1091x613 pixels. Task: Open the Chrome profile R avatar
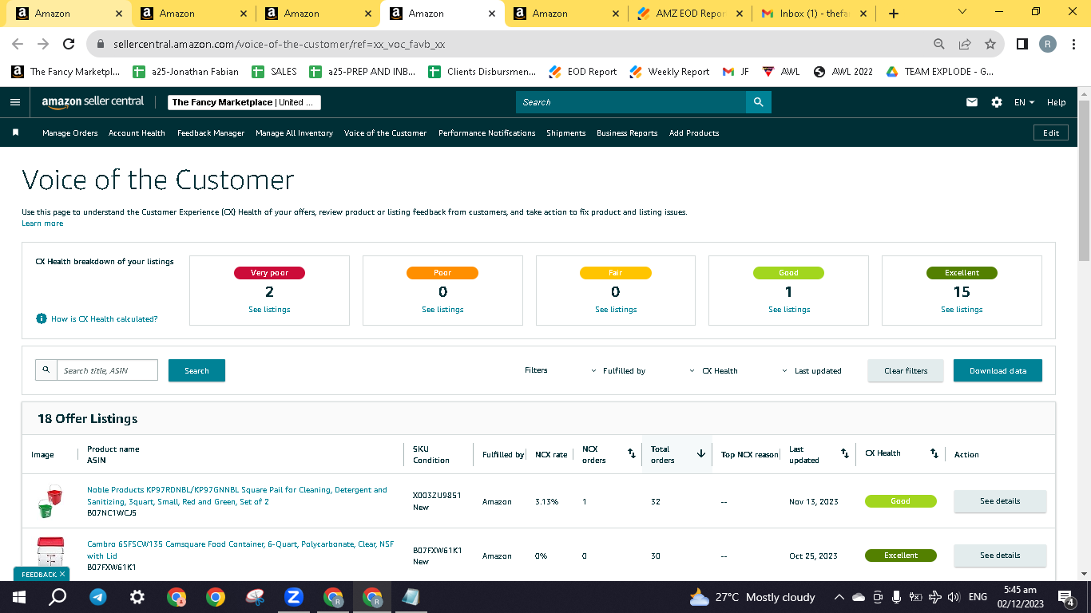point(1048,45)
